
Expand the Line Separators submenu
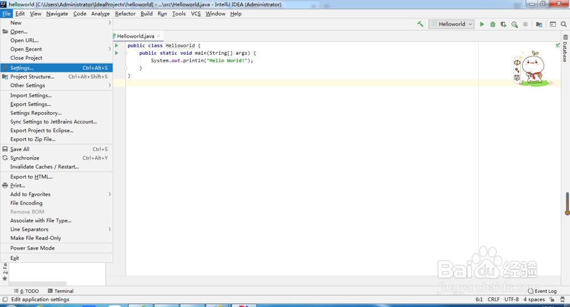point(56,229)
